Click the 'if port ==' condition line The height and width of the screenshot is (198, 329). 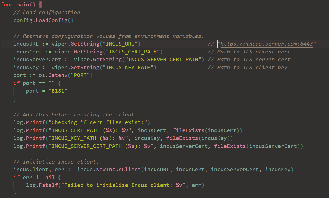(x=37, y=83)
